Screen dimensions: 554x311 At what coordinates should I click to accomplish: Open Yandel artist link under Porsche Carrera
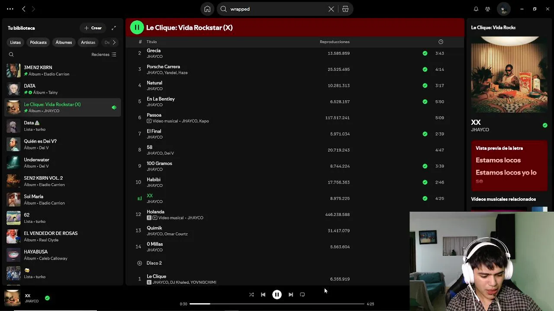click(x=170, y=73)
